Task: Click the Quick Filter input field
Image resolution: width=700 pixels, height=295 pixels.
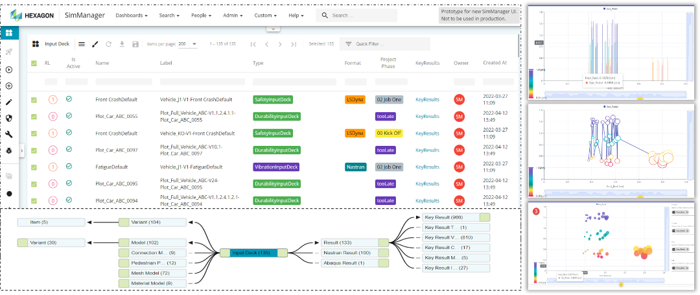Action: pyautogui.click(x=385, y=43)
